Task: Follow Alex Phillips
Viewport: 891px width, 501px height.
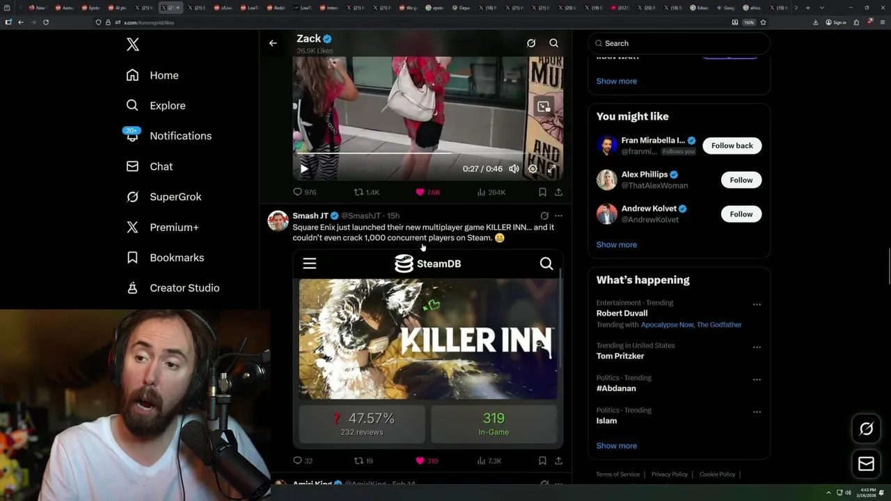Action: click(741, 180)
